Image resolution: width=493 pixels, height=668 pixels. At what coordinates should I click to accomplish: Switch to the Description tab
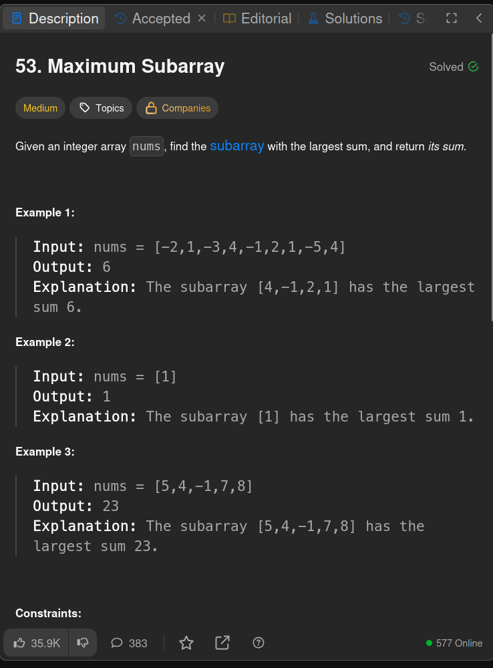(54, 18)
